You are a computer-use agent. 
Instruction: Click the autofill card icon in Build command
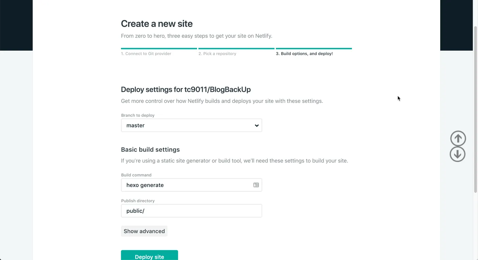[256, 185]
